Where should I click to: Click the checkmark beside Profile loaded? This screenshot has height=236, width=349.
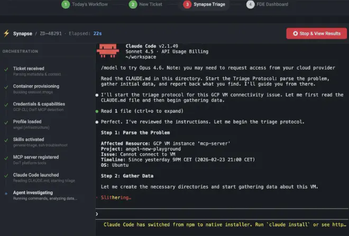point(6,122)
